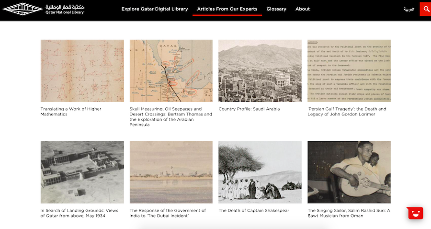The image size is (431, 229).
Task: Open the Qatar map thumbnail image
Action: click(x=171, y=70)
